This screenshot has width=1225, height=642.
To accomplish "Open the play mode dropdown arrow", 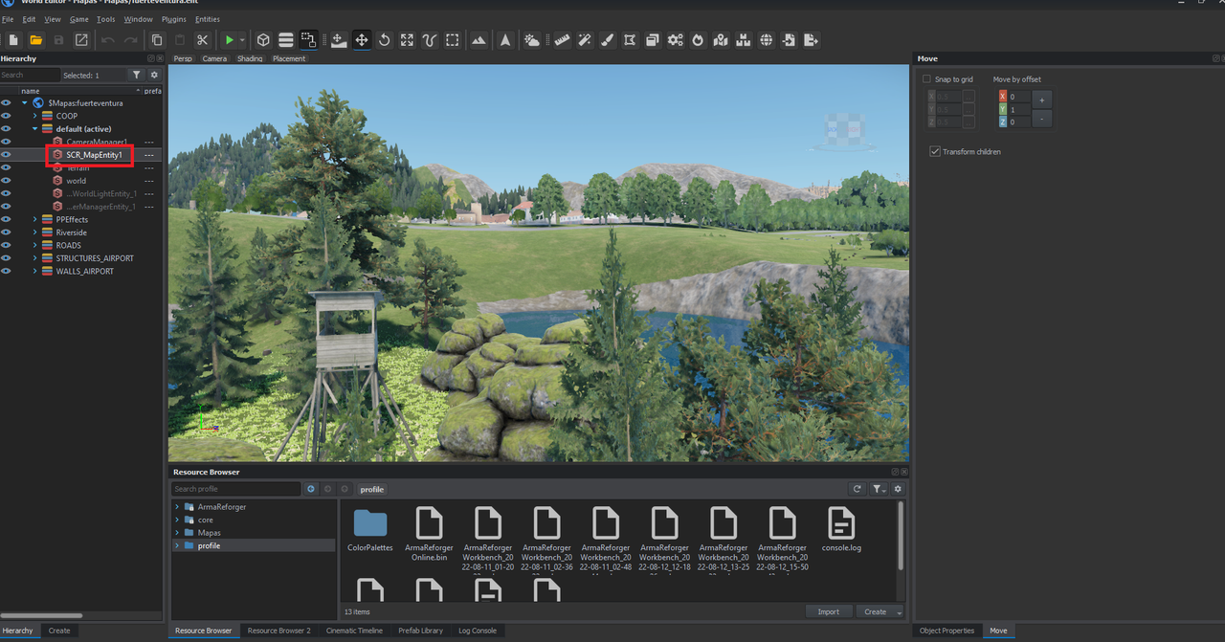I will coord(242,40).
